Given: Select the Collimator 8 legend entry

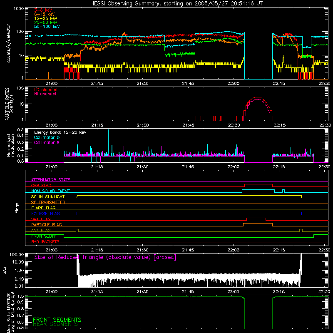Looking at the screenshot, I should point(47,137).
